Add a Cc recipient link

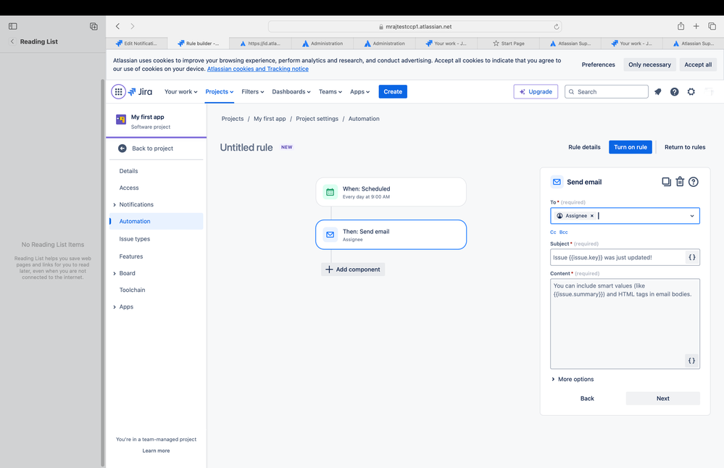tap(553, 233)
